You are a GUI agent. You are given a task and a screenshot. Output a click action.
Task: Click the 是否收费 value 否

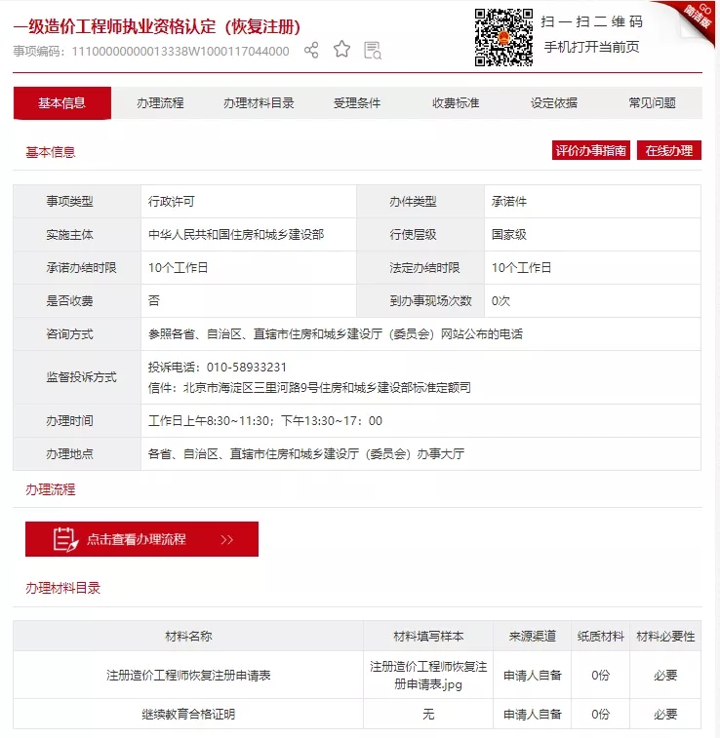154,300
